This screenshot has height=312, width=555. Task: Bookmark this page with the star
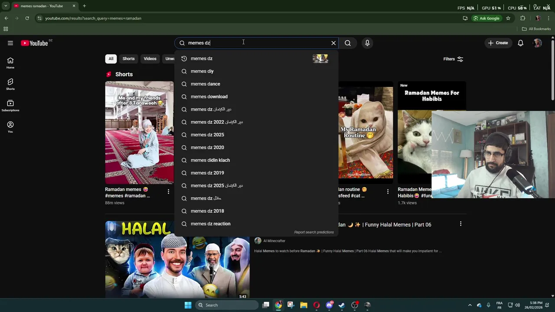click(508, 18)
